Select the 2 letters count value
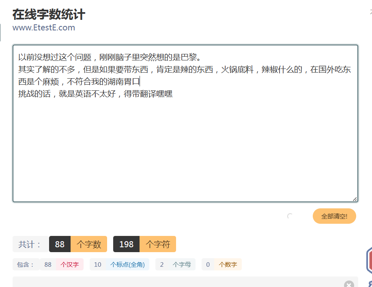This screenshot has height=287, width=372. click(x=162, y=264)
